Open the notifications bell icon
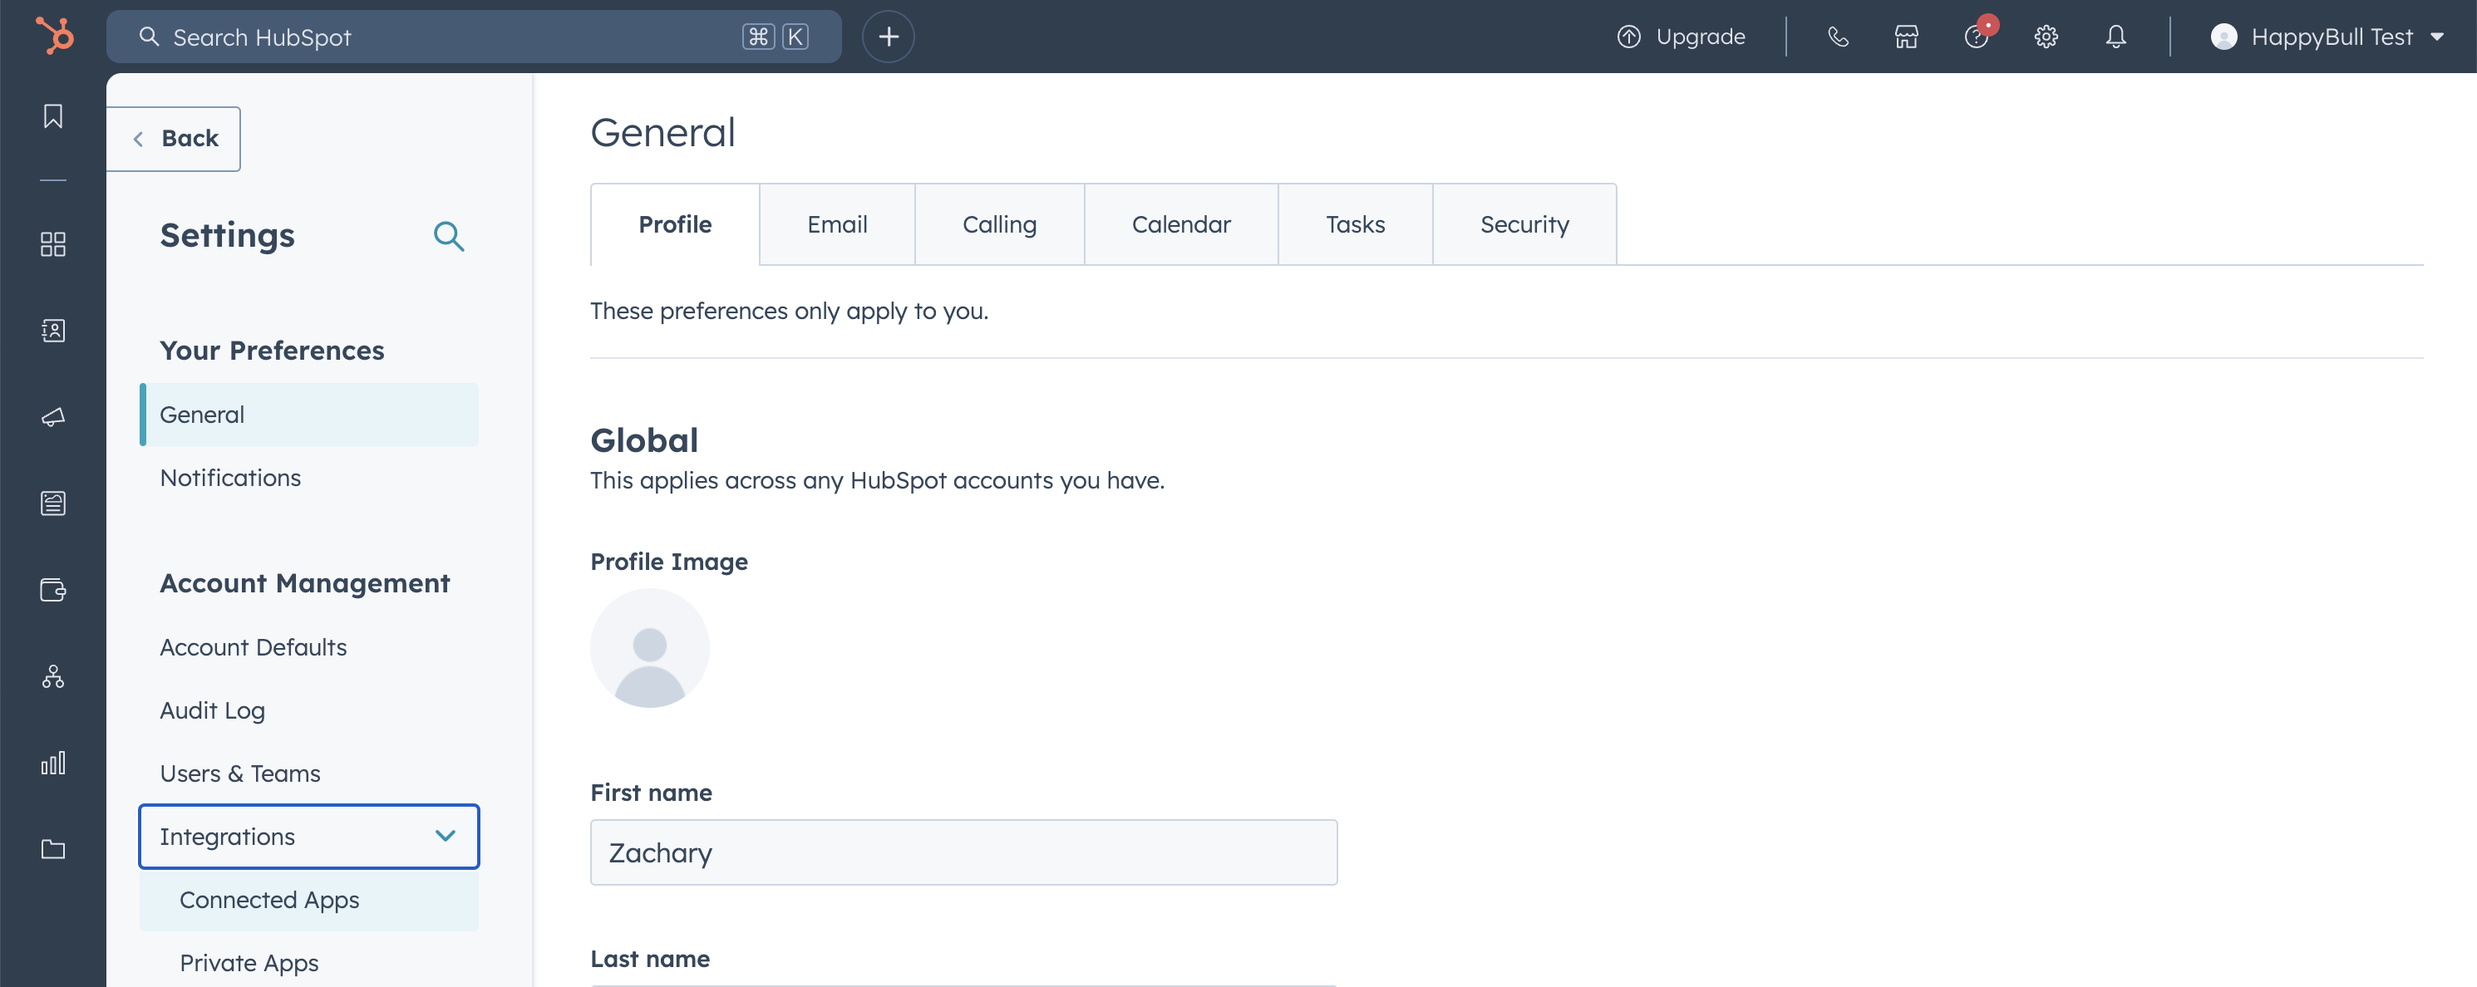Viewport: 2477px width, 987px height. click(x=2115, y=37)
